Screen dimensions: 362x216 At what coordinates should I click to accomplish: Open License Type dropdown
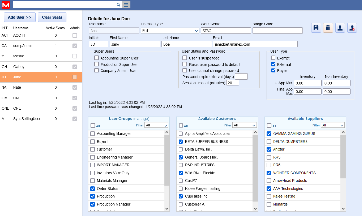click(x=170, y=30)
